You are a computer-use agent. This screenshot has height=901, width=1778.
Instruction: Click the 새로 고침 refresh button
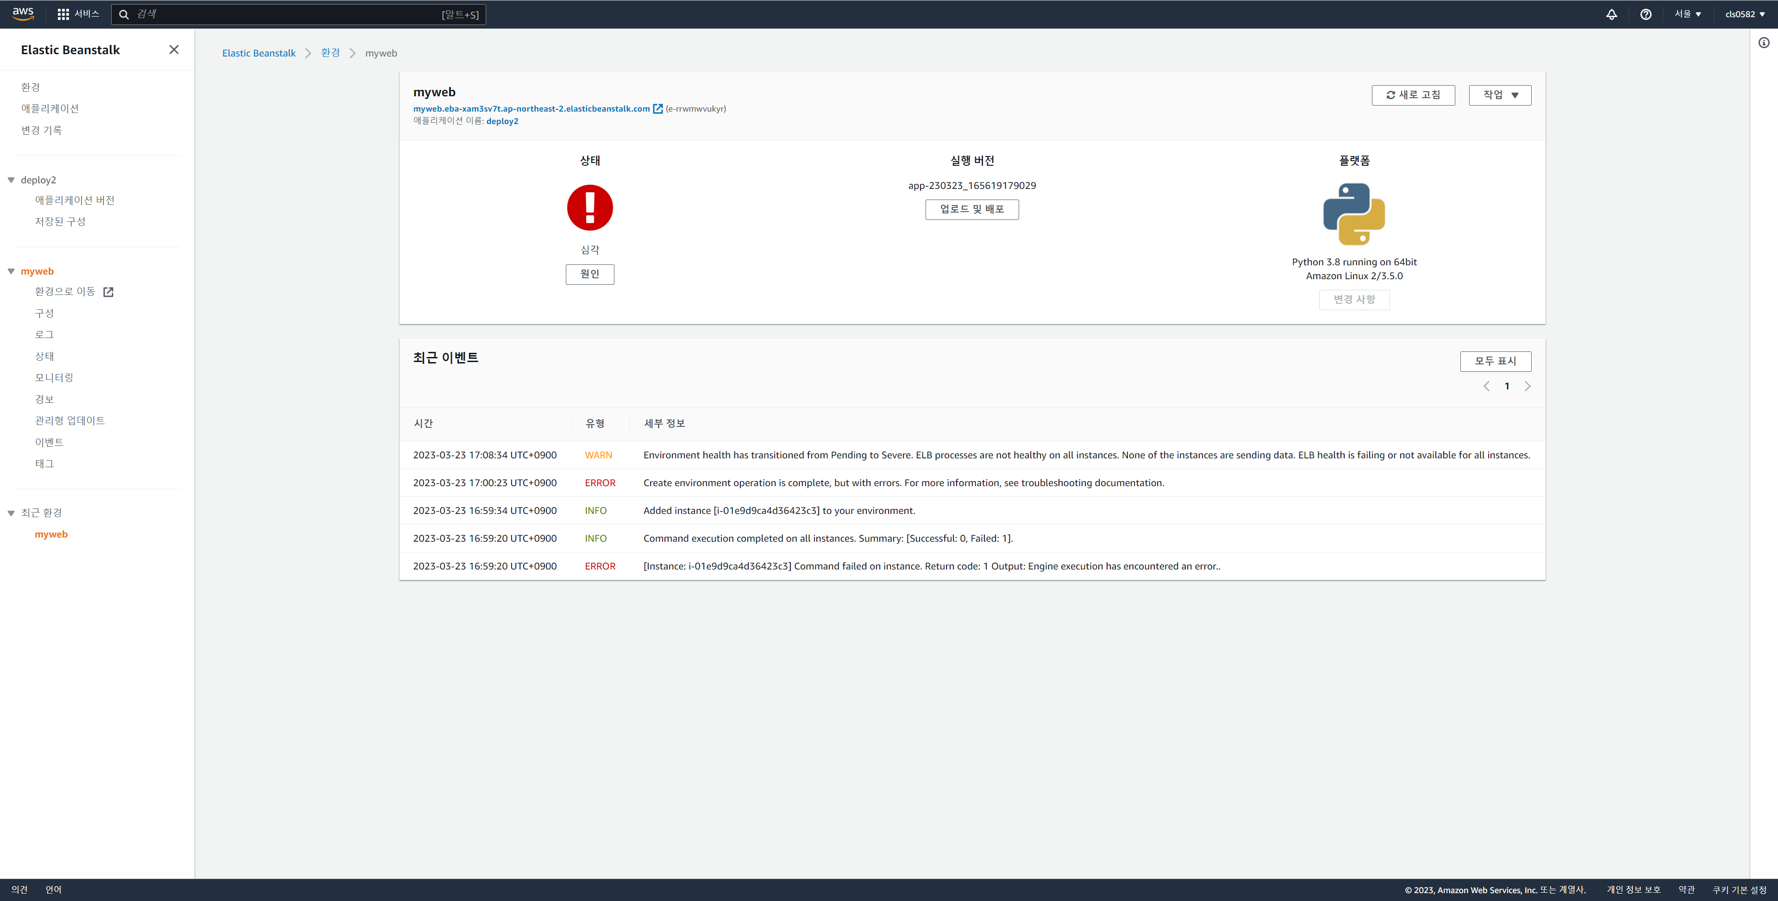pos(1413,95)
